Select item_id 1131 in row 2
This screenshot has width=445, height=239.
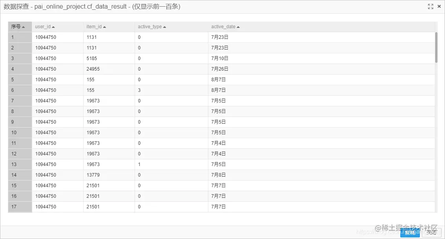[x=109, y=48]
